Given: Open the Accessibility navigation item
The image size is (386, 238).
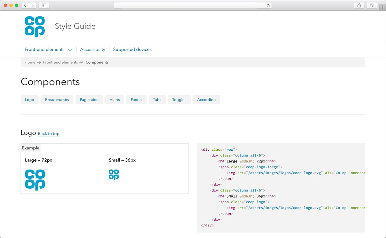Looking at the screenshot, I should (x=93, y=49).
